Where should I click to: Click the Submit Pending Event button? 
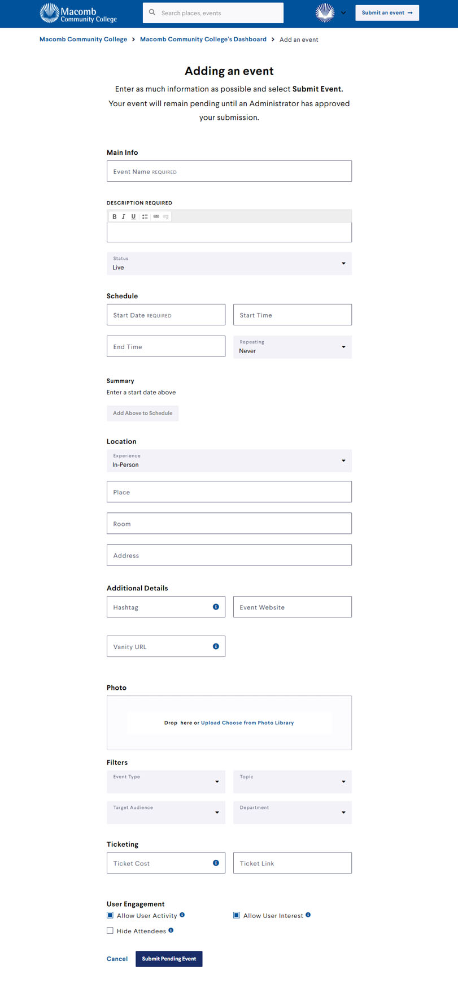coord(169,959)
